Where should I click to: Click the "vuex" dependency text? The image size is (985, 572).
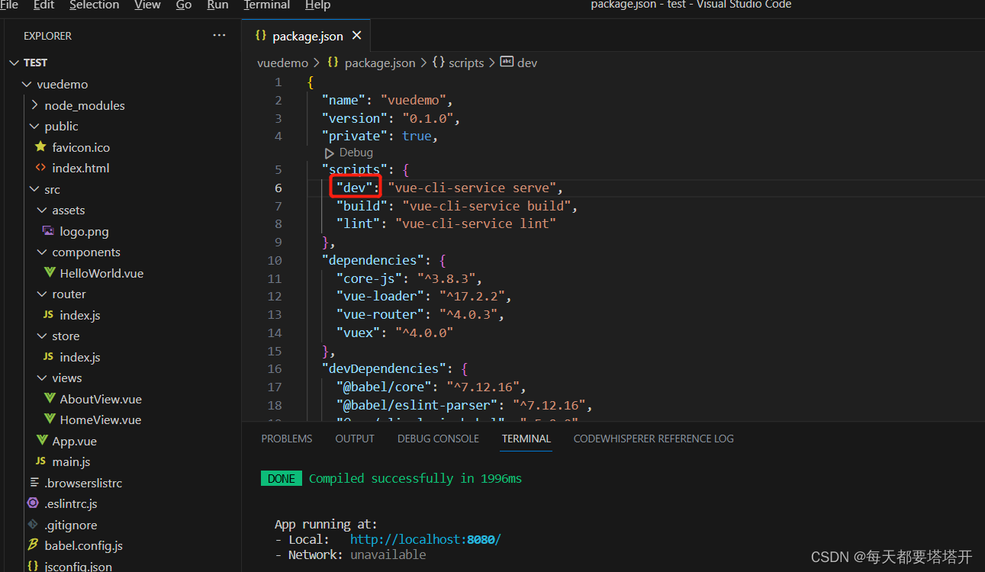tap(359, 333)
